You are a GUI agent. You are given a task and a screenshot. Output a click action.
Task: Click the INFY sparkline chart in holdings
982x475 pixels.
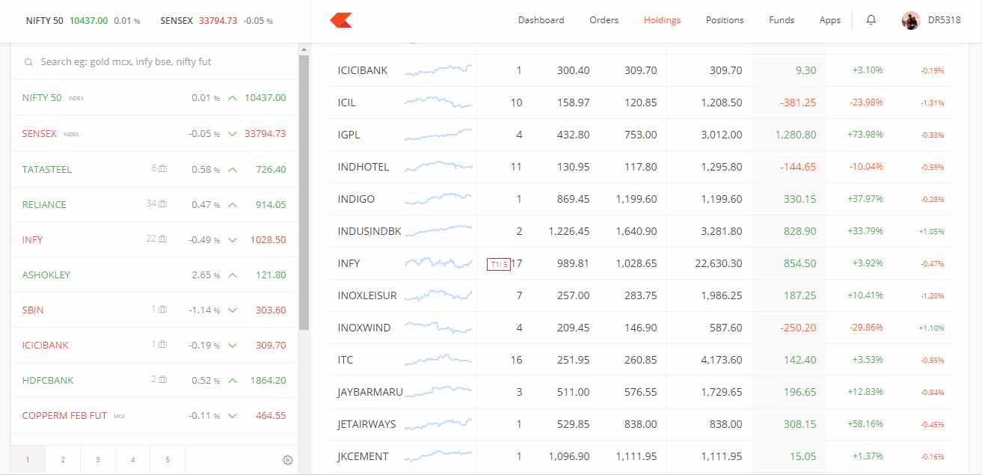[438, 263]
